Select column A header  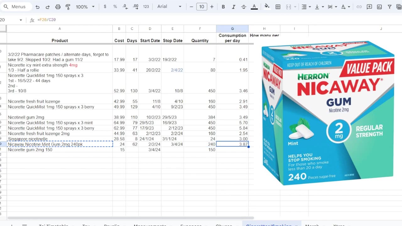[60, 29]
